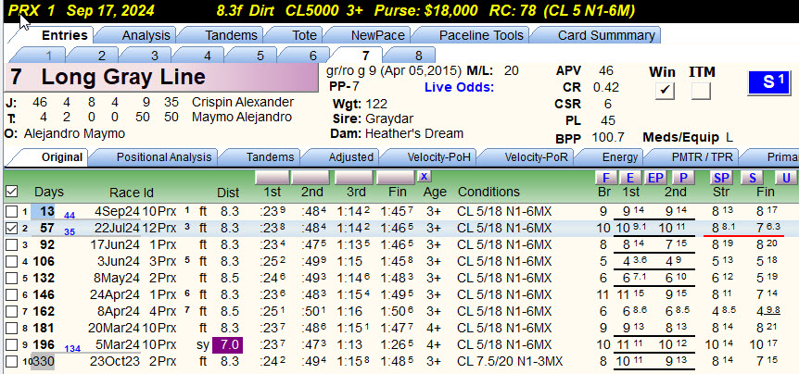Select the Entries tab
The height and width of the screenshot is (374, 799).
coord(57,35)
